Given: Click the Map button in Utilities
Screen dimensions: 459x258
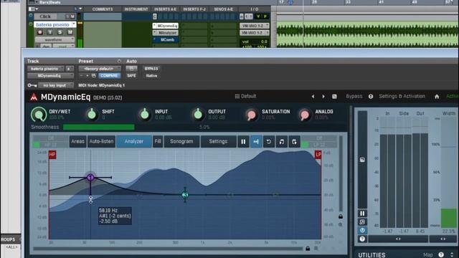Looking at the screenshot, I should click(427, 255).
